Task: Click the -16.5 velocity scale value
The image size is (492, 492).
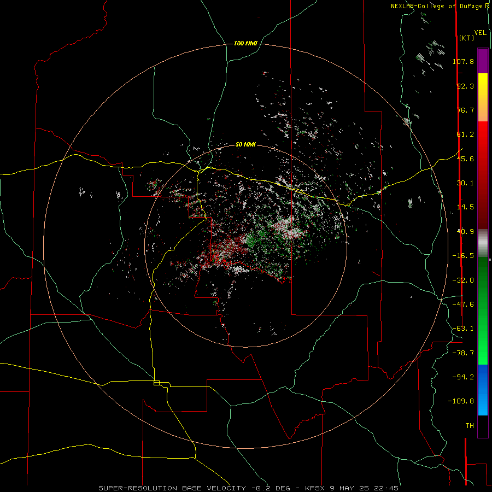Action: coord(463,256)
